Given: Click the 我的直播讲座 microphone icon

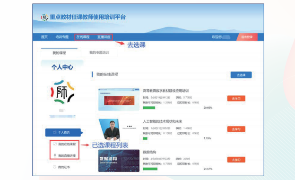Looking at the screenshot, I should click(55, 155).
